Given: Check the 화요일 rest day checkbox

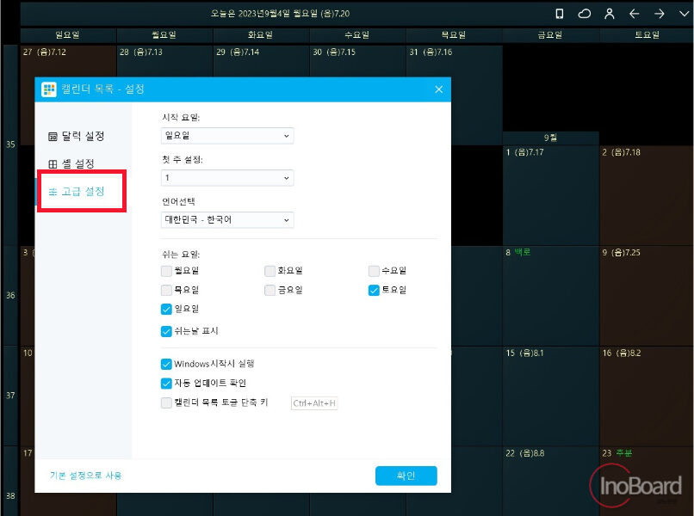Looking at the screenshot, I should [x=270, y=271].
